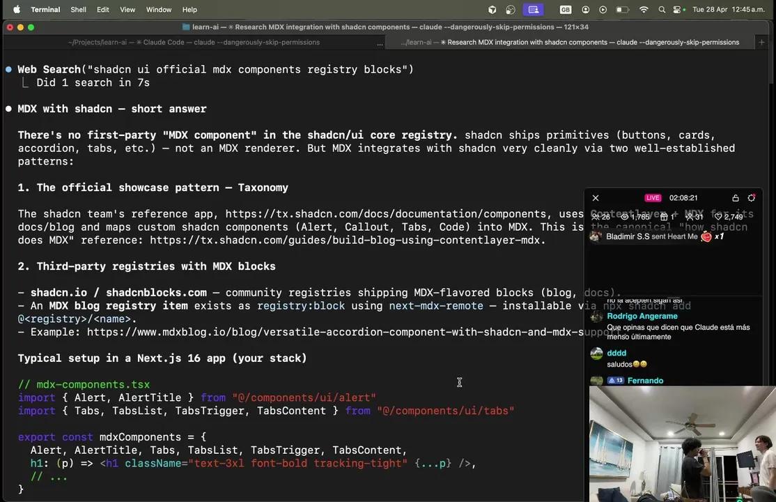
Task: Click the heart likes count 2,749
Action: point(729,217)
